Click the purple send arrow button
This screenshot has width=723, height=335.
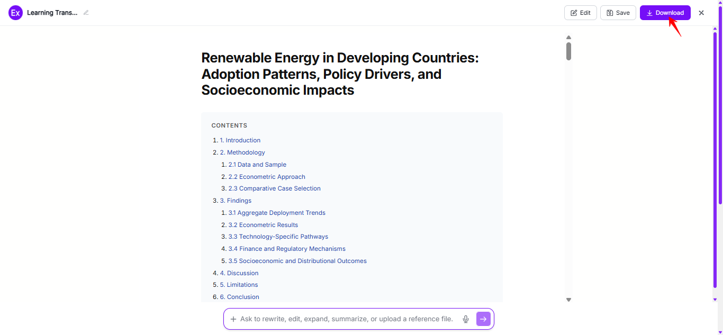pos(483,319)
